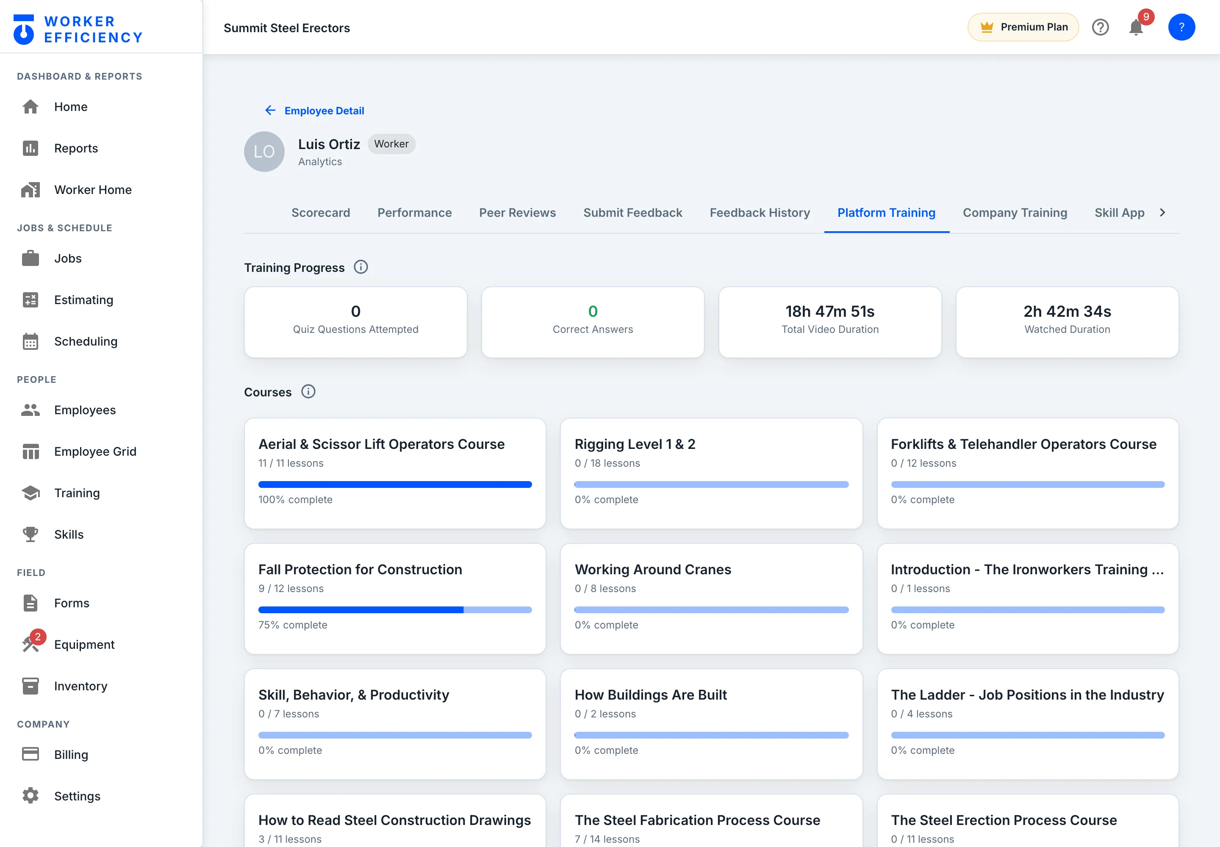
Task: Click the Home house icon in sidebar
Action: (x=30, y=107)
